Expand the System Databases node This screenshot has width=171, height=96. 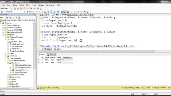click(x=3, y=25)
